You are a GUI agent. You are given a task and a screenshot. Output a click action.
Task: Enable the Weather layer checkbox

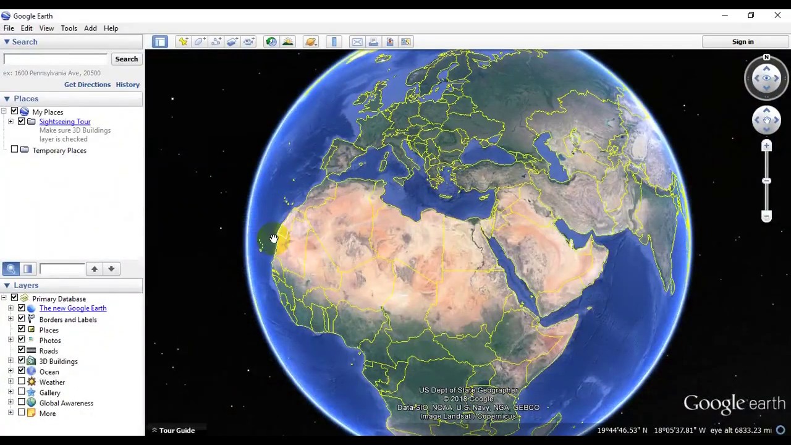click(21, 381)
